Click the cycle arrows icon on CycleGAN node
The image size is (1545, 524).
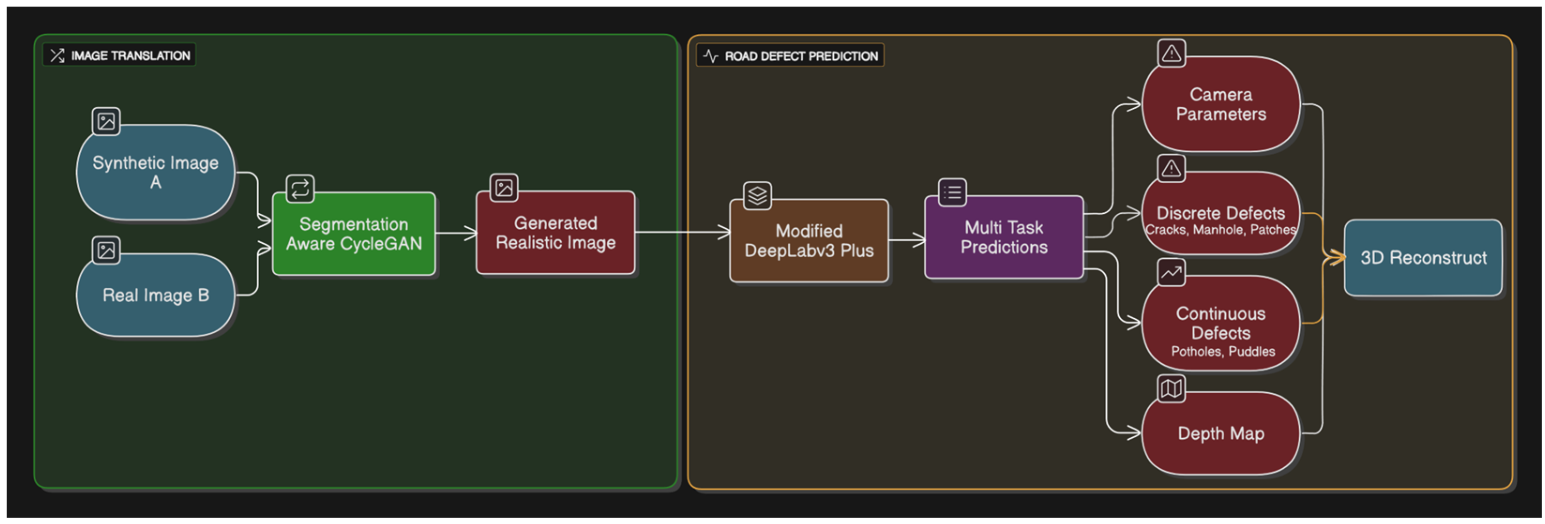pos(300,189)
